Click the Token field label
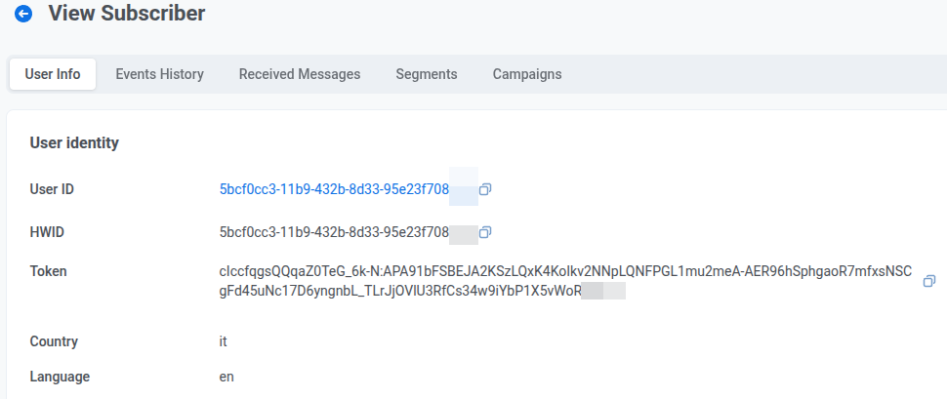 [48, 271]
